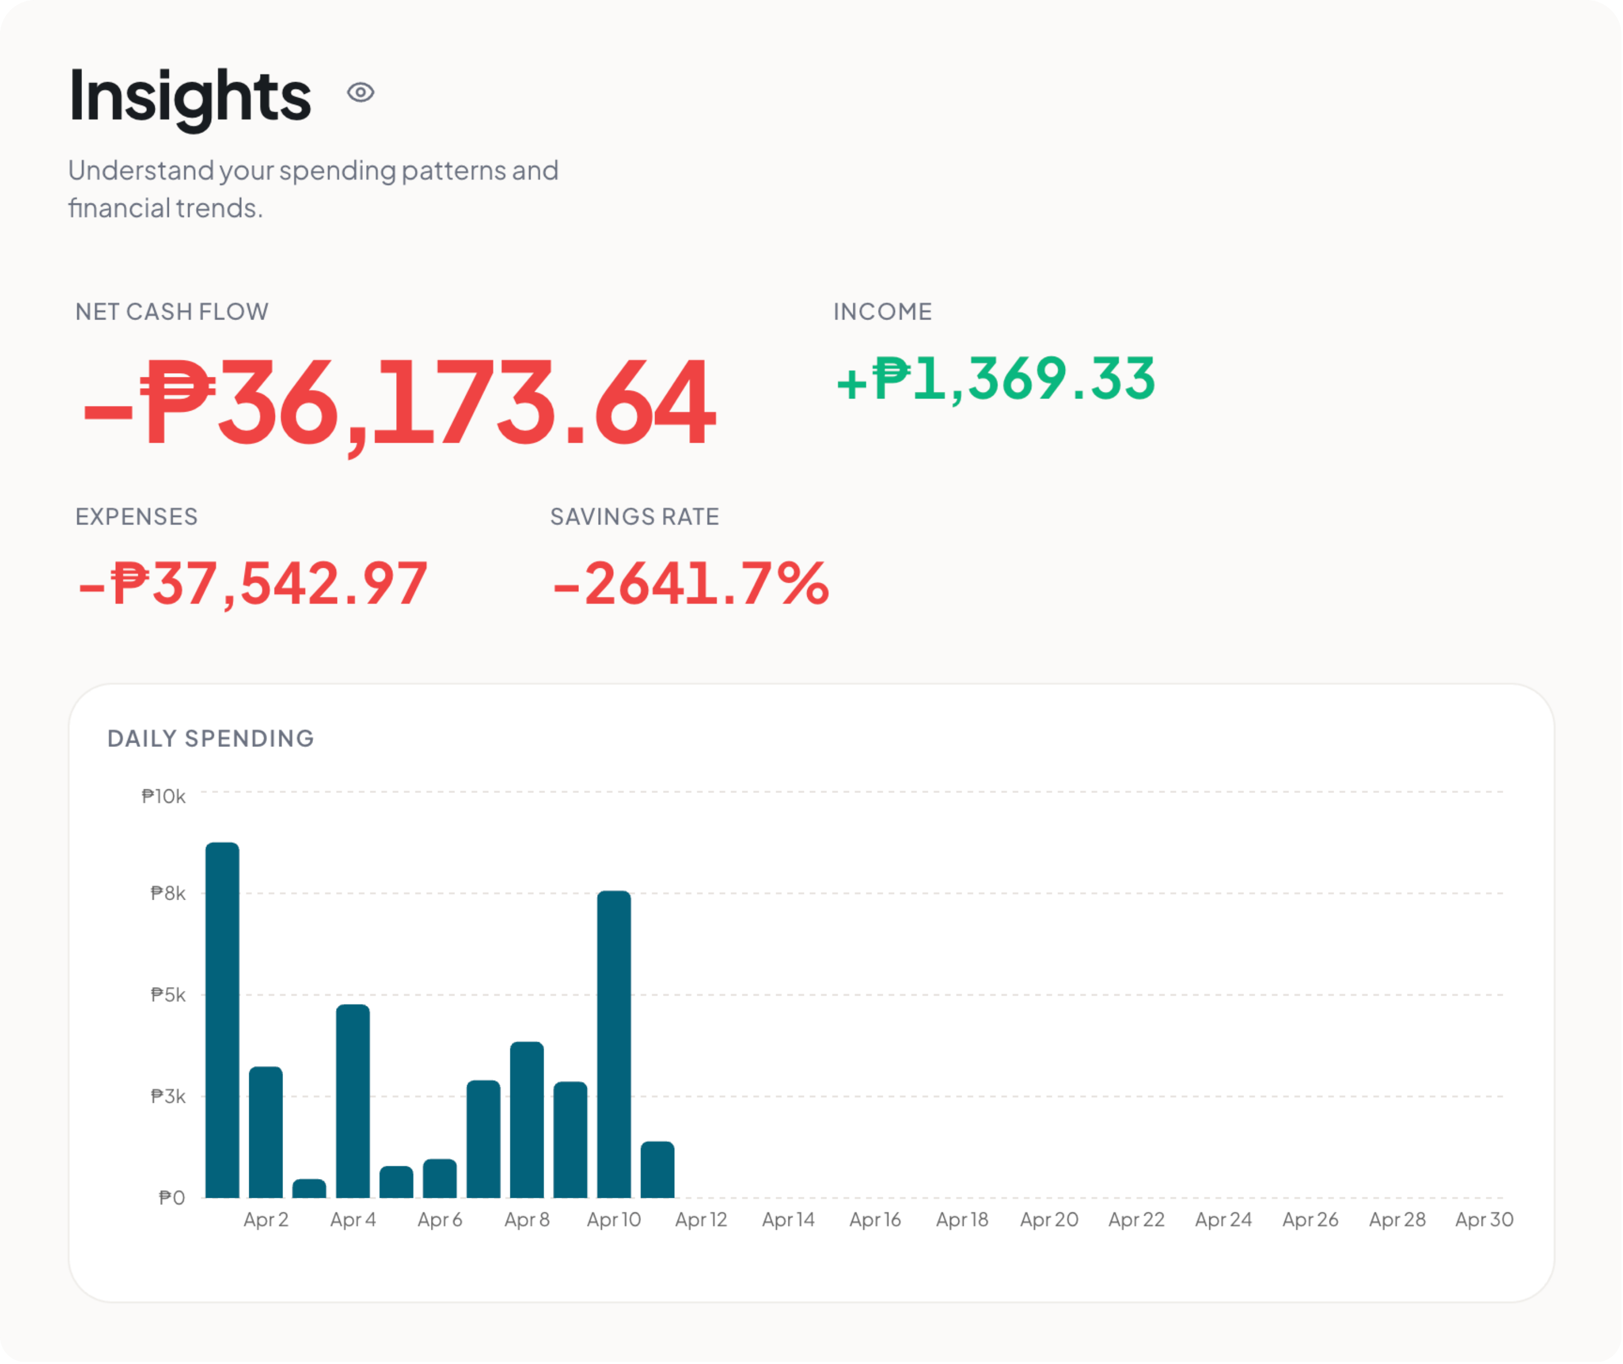Toggle the eye visibility icon beside Insights
Screen dimensions: 1623x1364
coord(360,93)
